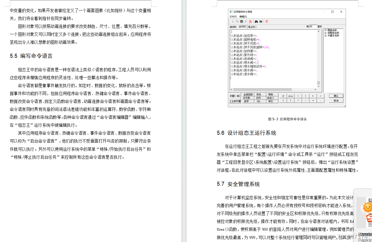
Task: Open the 系统... functions button
Action: (260, 95)
